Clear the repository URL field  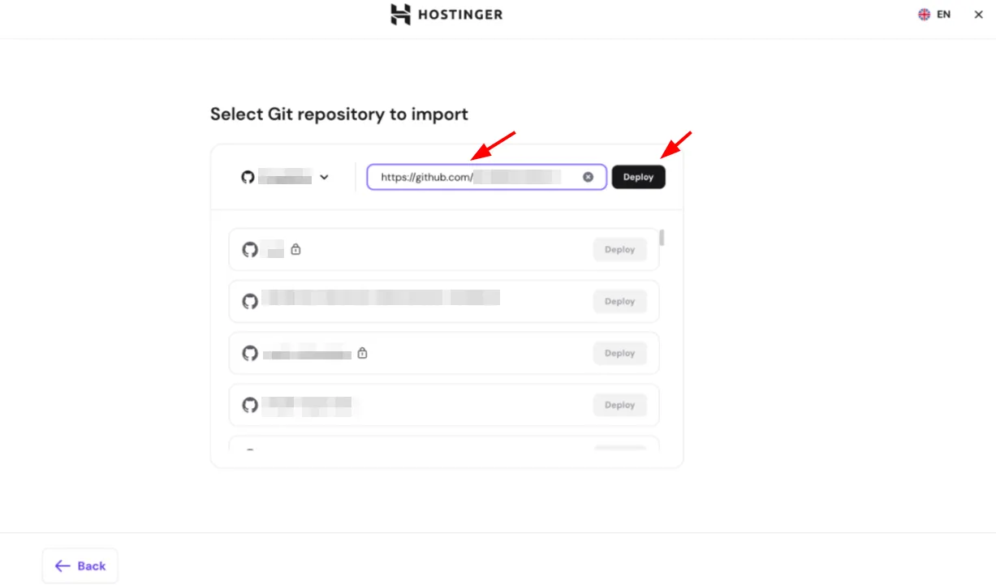point(588,177)
